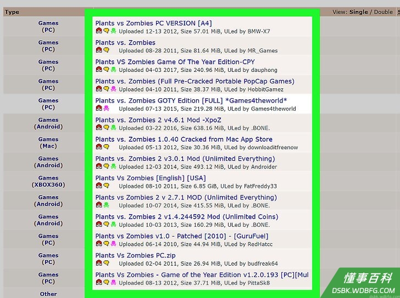Switch to Single view
Image resolution: width=400 pixels, height=298 pixels.
pos(358,12)
